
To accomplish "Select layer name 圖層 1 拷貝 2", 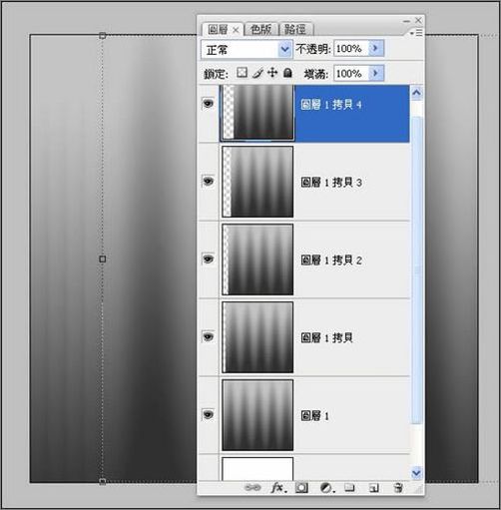I will click(x=331, y=259).
